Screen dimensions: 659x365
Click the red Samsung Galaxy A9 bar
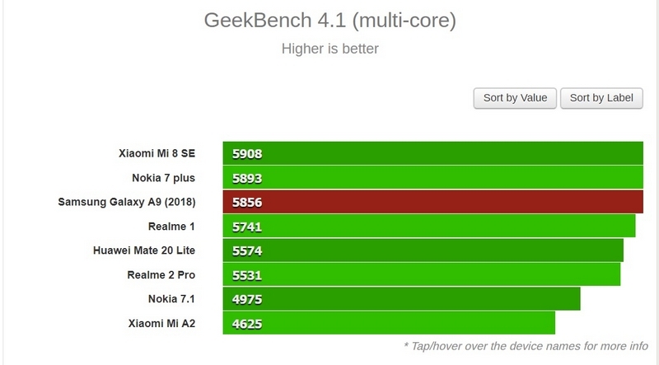tap(433, 202)
